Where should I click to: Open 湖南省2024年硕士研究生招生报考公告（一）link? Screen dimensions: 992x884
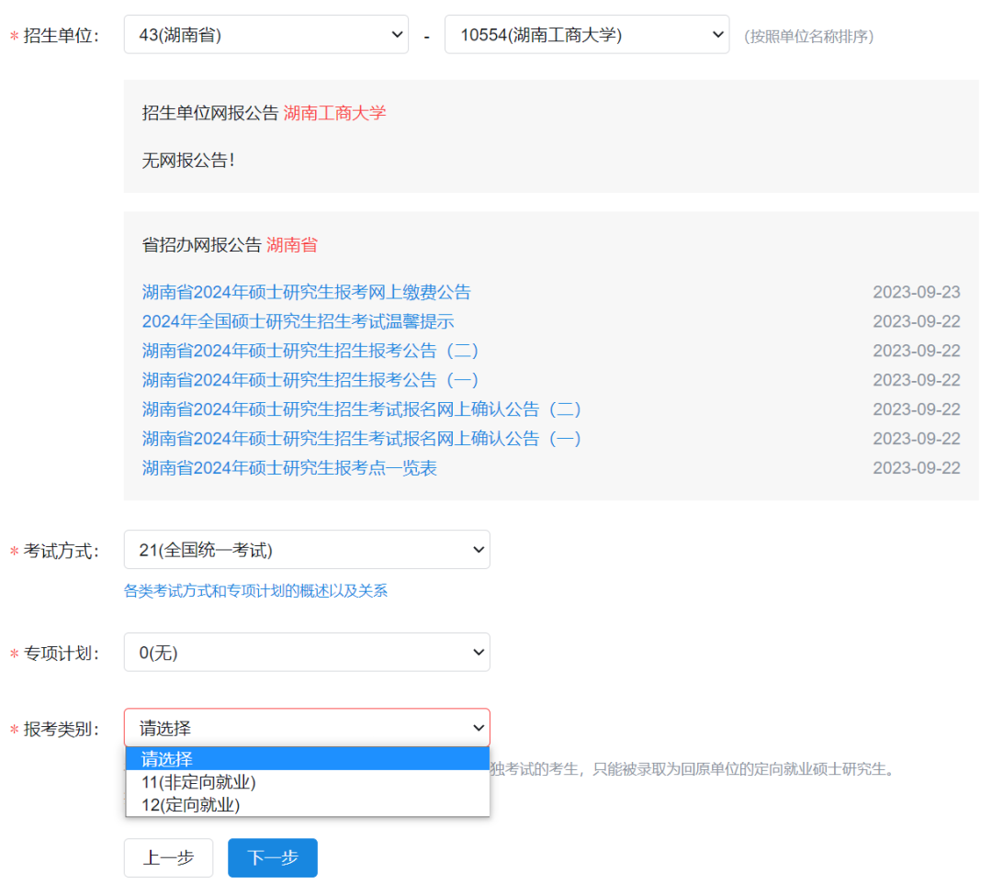coord(310,380)
